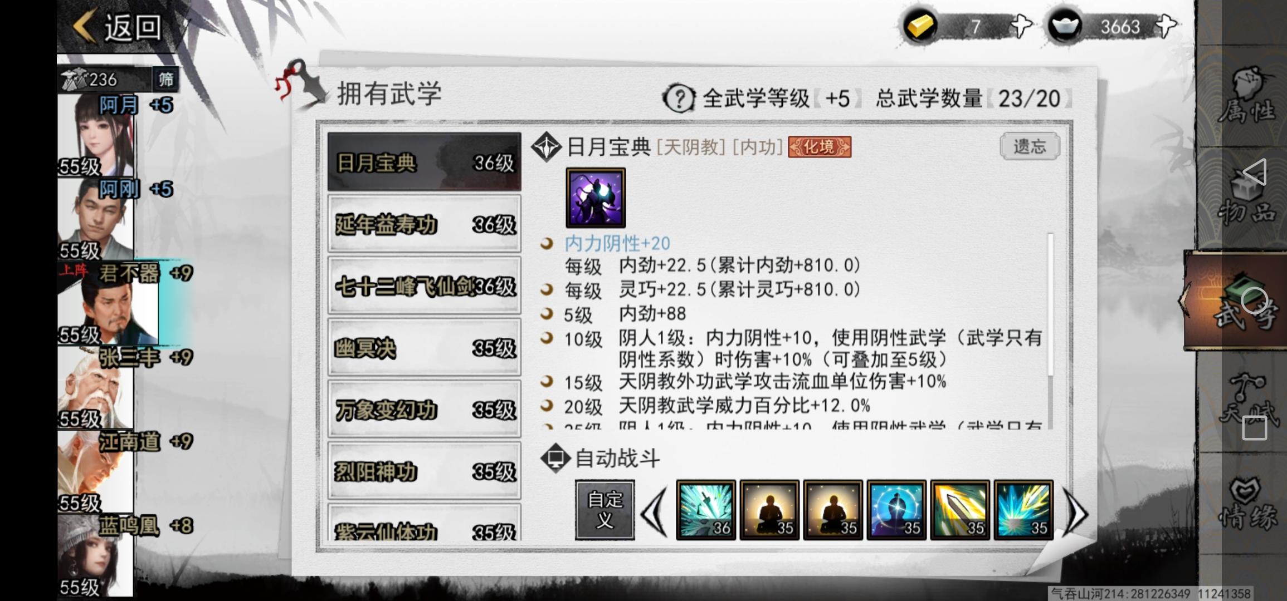Tap the silver currency plus icon
Viewport: 1287px width, 601px height.
coord(1166,26)
